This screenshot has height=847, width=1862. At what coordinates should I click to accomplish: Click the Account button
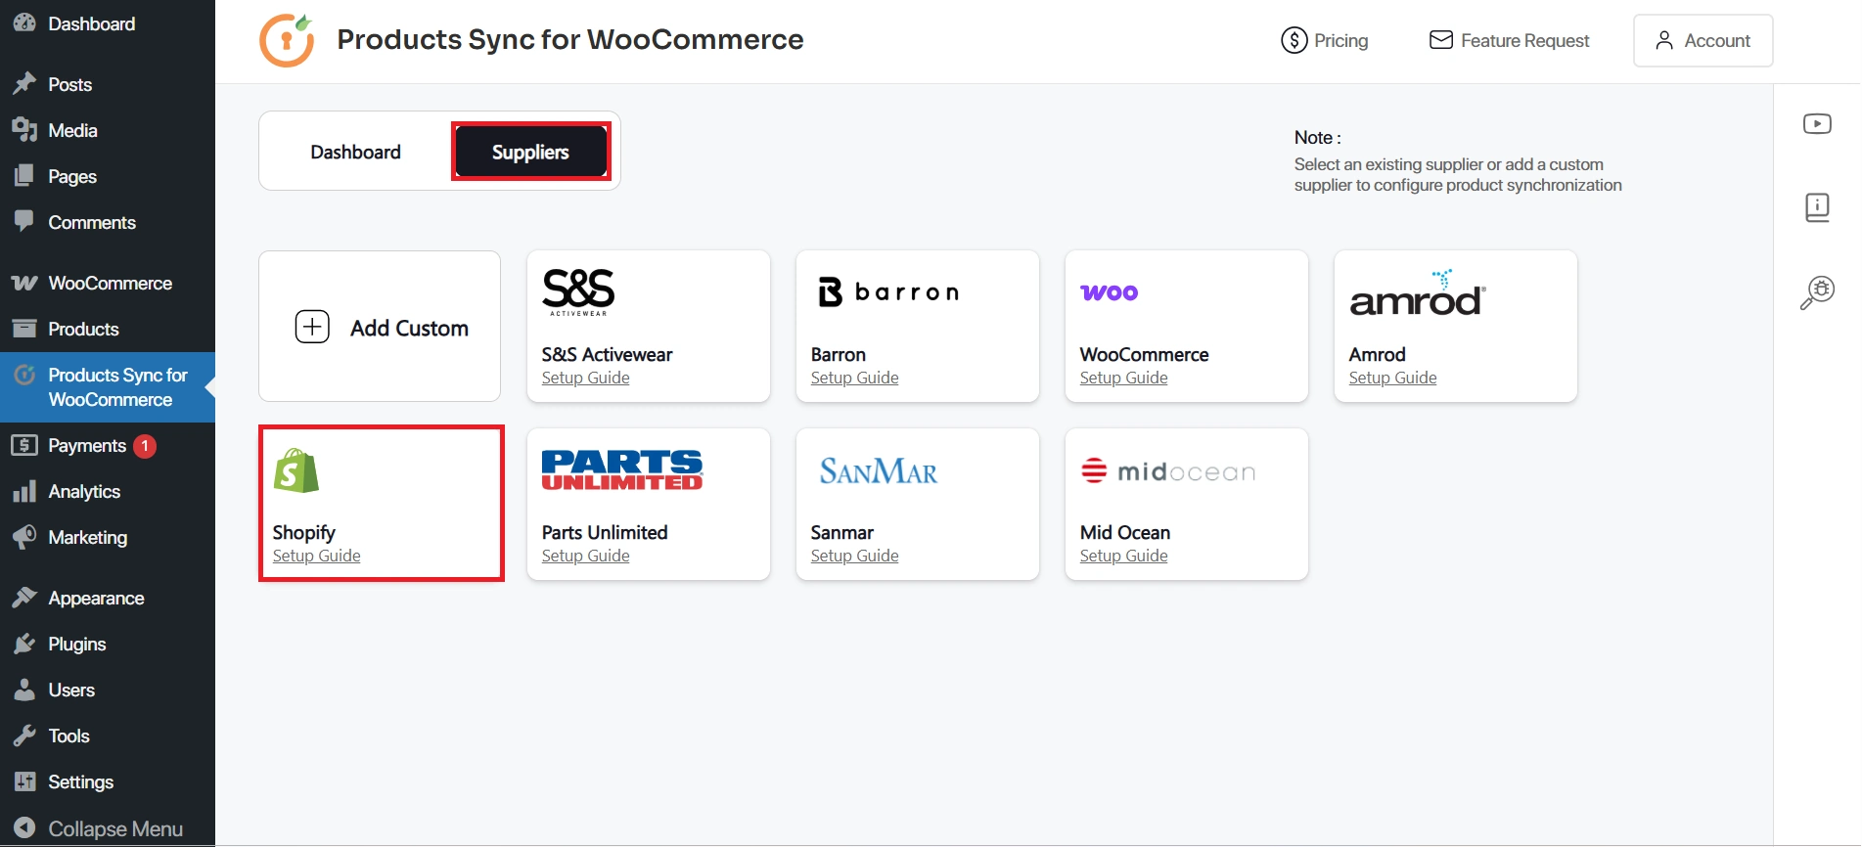tap(1703, 40)
